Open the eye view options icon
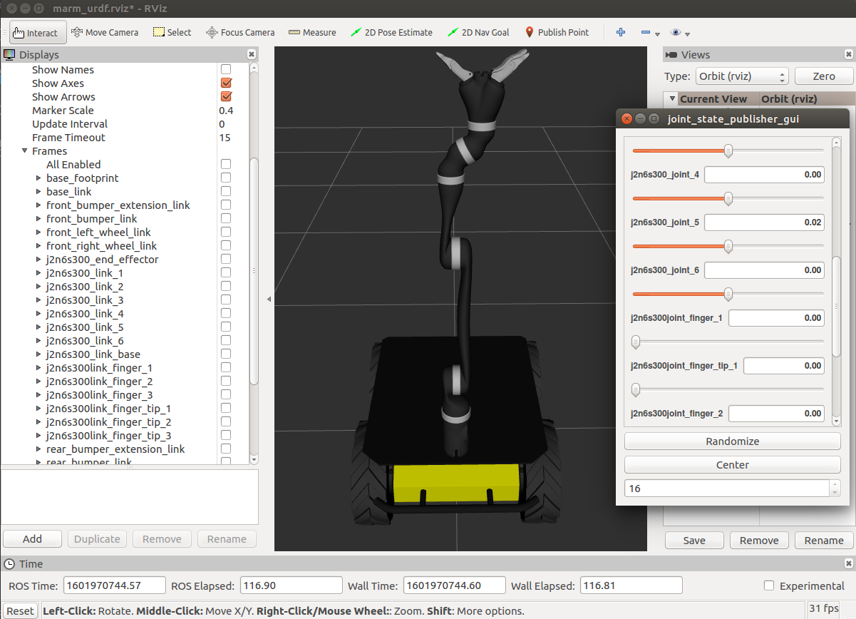The height and width of the screenshot is (619, 856). coord(676,32)
